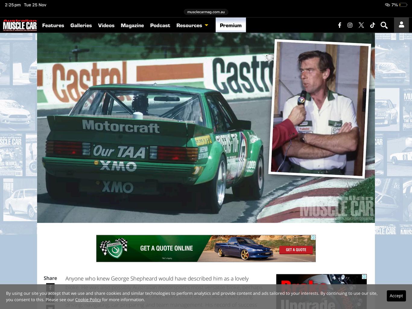Open the Shannons 'Get a quote online' banner
The height and width of the screenshot is (309, 412).
tap(206, 248)
